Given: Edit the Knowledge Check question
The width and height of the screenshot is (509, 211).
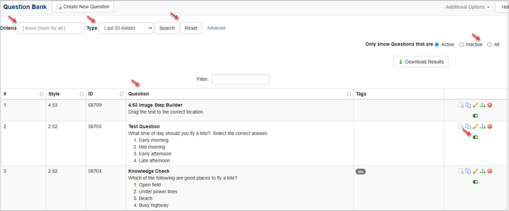Looking at the screenshot, I should [x=475, y=171].
